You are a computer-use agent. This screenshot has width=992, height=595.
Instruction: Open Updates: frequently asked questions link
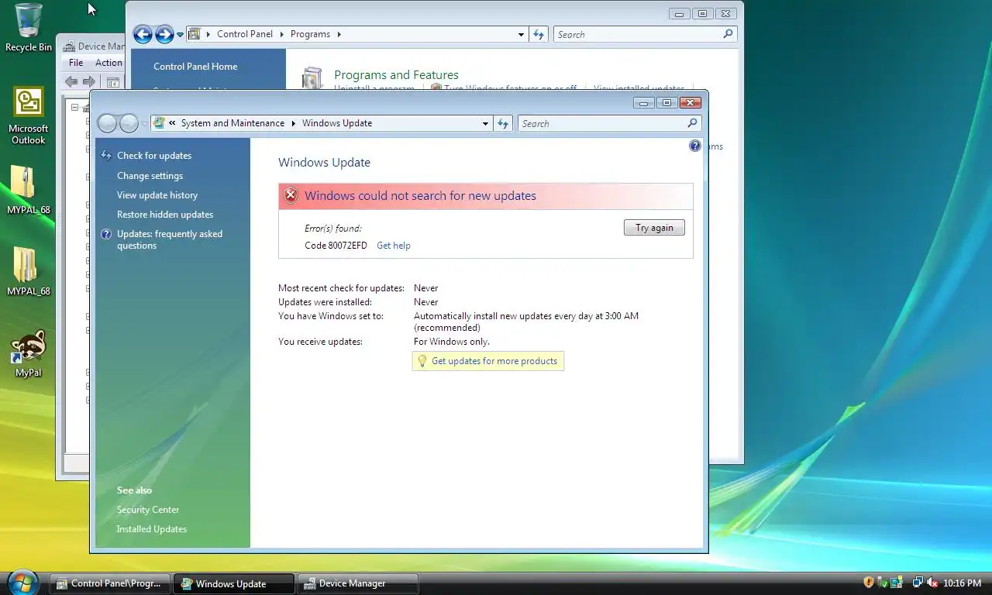point(170,239)
